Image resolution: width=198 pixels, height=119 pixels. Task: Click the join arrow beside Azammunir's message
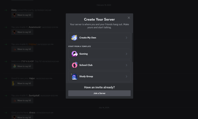[x=6, y=27]
